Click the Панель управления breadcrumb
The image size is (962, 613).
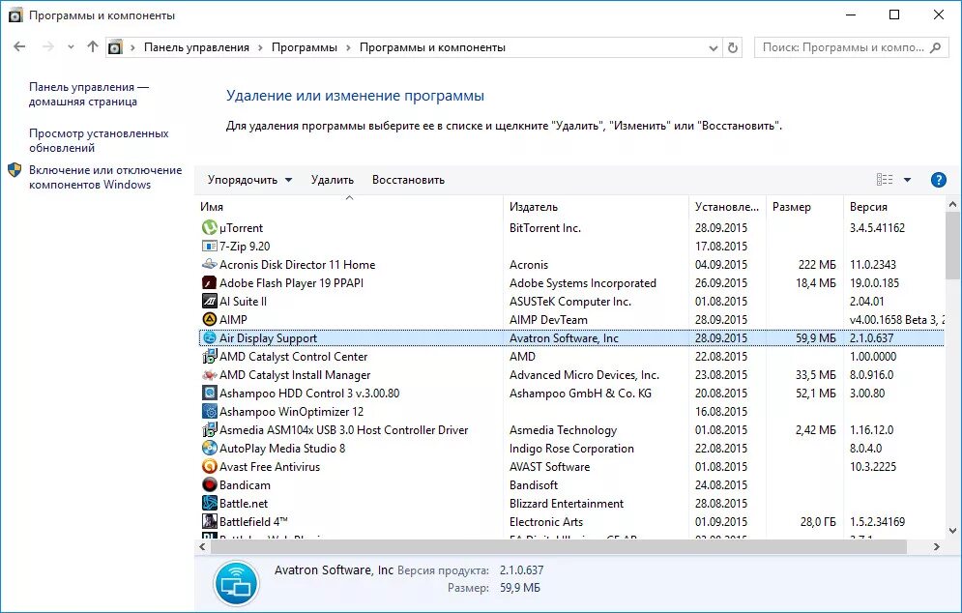(196, 47)
